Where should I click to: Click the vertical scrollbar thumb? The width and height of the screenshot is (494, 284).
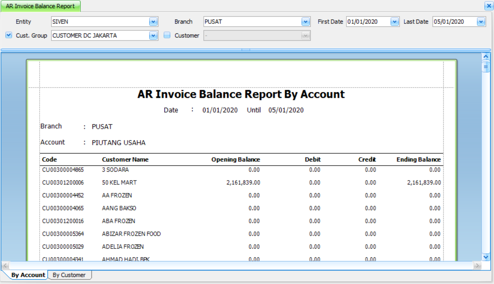pos(486,67)
